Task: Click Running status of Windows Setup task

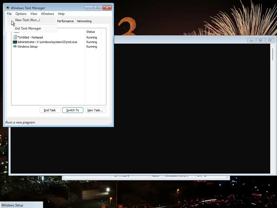Action: point(91,47)
